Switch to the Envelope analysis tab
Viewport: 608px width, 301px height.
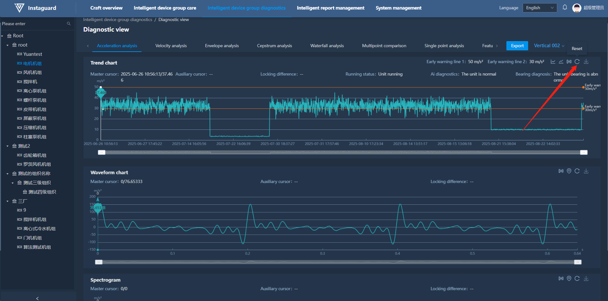(222, 46)
